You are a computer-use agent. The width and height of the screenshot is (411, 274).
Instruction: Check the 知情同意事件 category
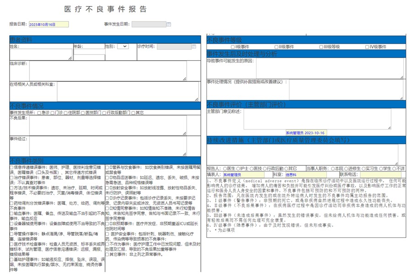coord(107,208)
